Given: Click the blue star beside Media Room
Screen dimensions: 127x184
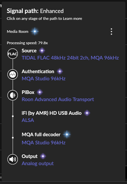Looking at the screenshot, I should pyautogui.click(x=35, y=31).
